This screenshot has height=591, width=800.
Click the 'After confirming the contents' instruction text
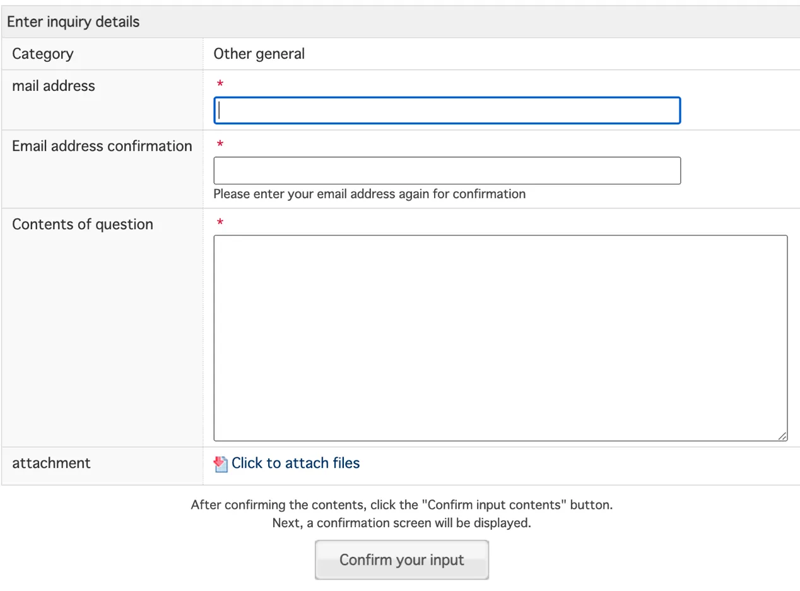click(401, 505)
